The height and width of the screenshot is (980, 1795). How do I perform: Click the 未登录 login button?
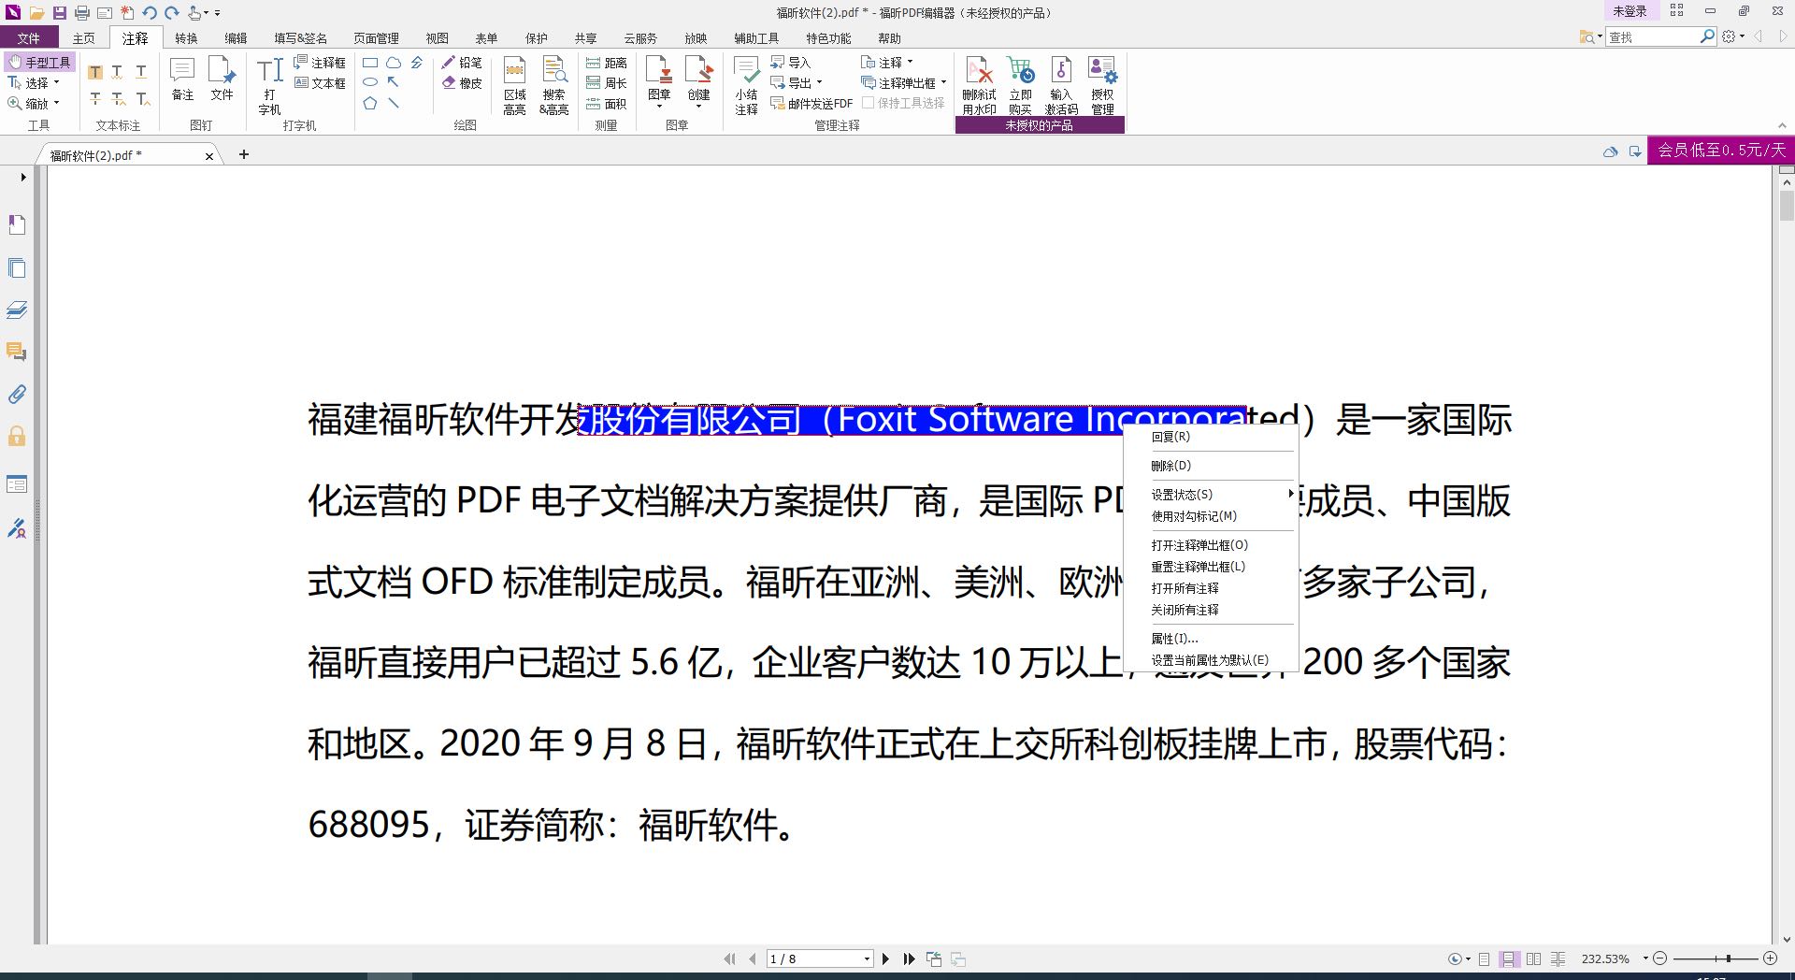point(1629,11)
